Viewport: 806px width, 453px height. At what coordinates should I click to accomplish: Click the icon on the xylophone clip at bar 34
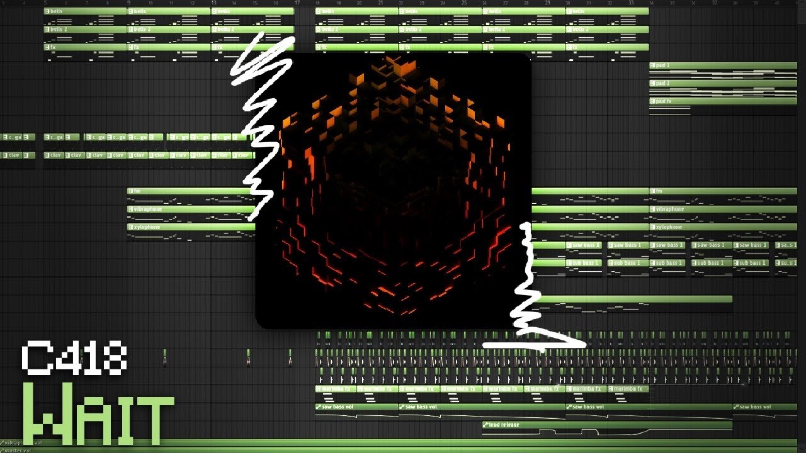click(653, 227)
